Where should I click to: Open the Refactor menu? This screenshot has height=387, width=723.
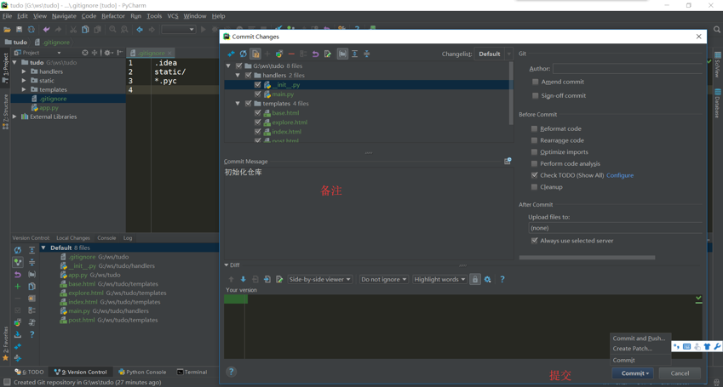pos(113,16)
